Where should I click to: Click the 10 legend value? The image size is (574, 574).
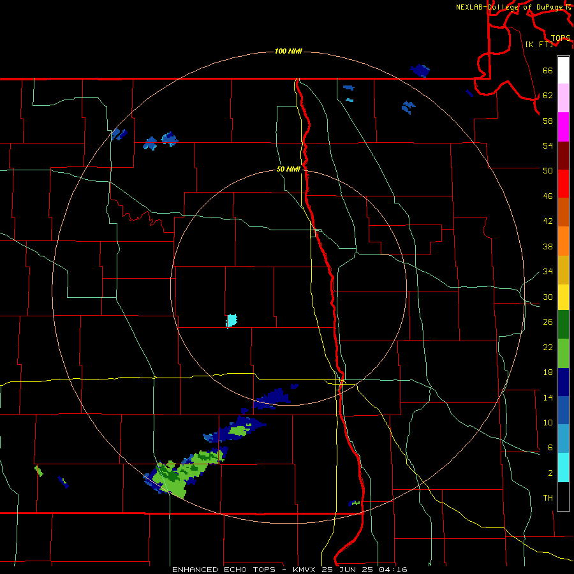(x=548, y=422)
